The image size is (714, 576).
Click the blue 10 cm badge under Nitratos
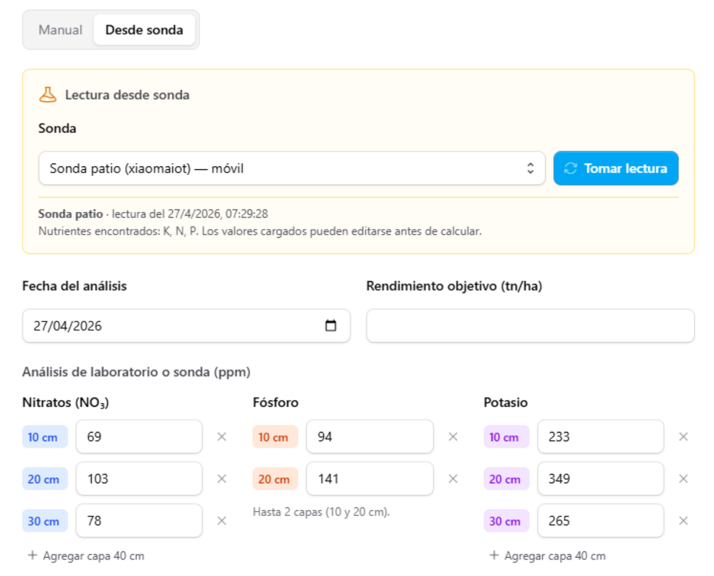pos(44,437)
